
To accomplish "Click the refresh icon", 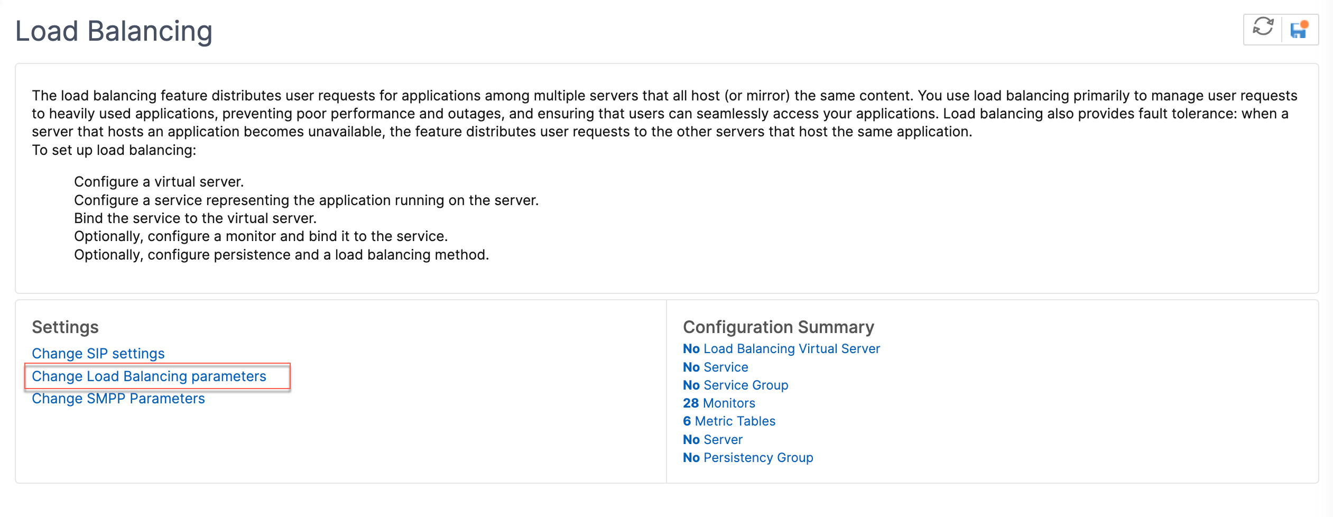I will (x=1263, y=27).
